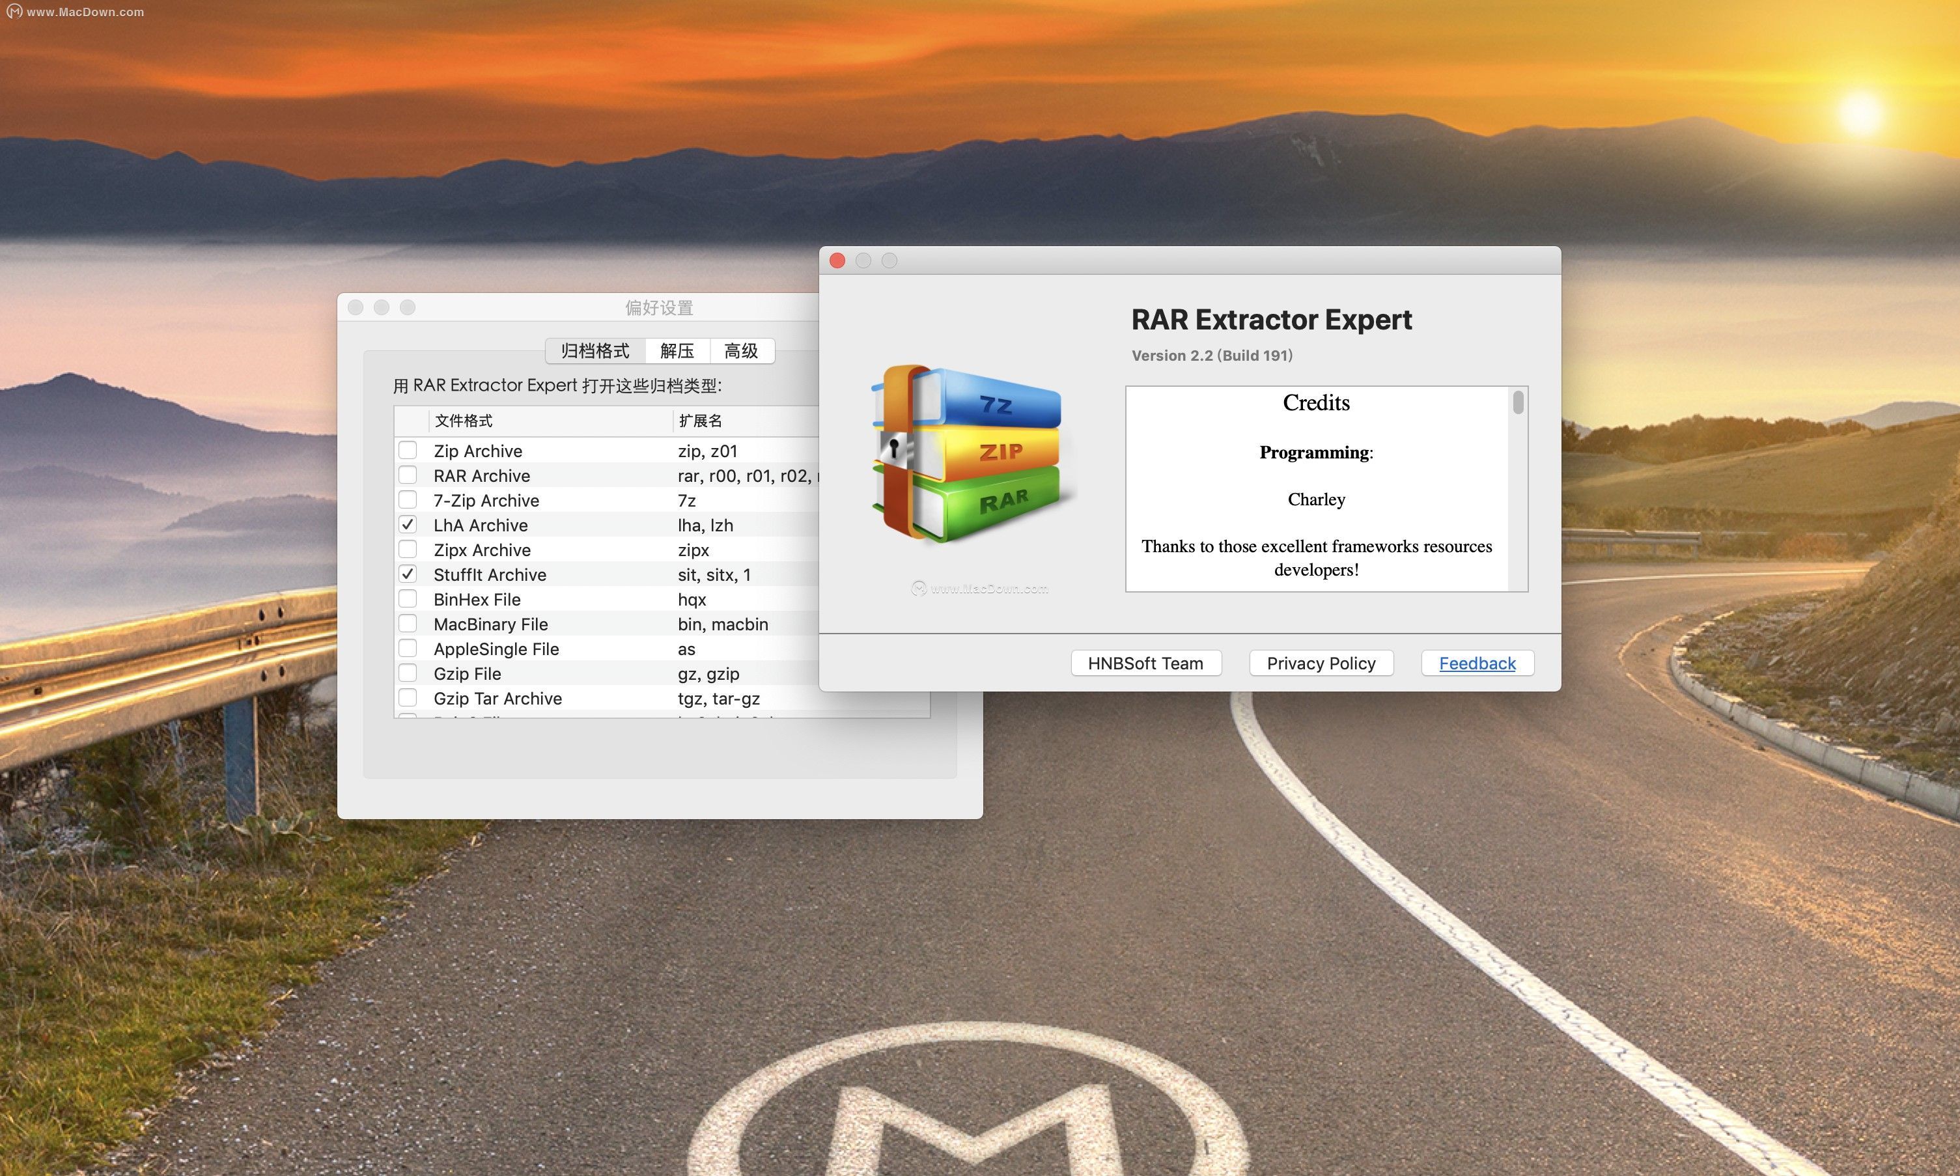Check the Gzip File checkbox

point(407,673)
